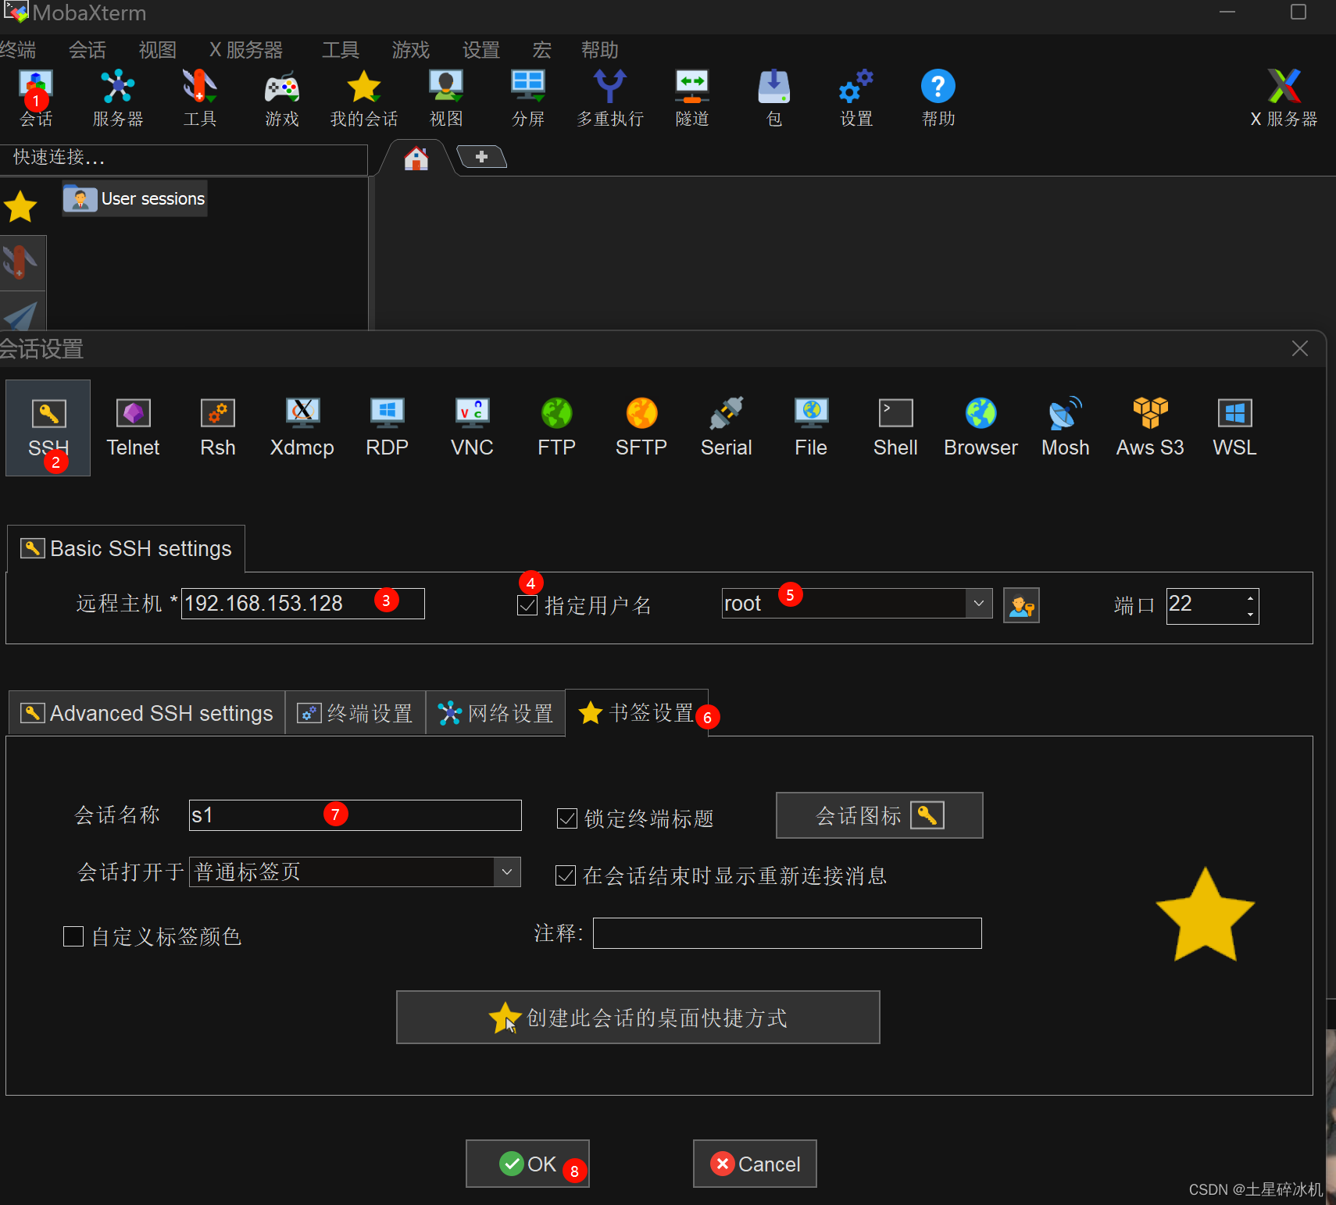
Task: Choose Aws S3 session type
Action: [1150, 427]
